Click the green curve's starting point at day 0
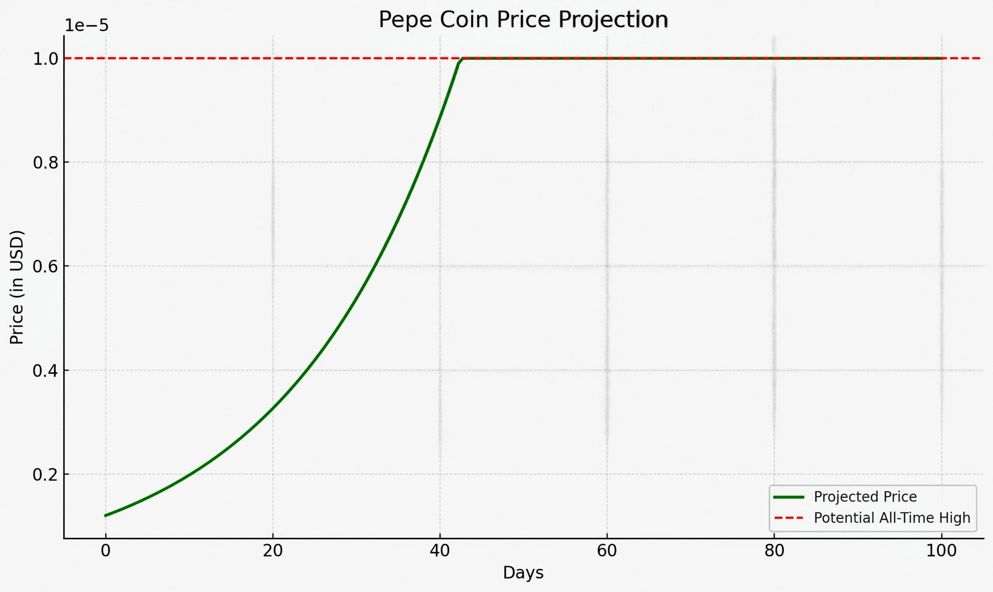The image size is (993, 592). pos(105,515)
